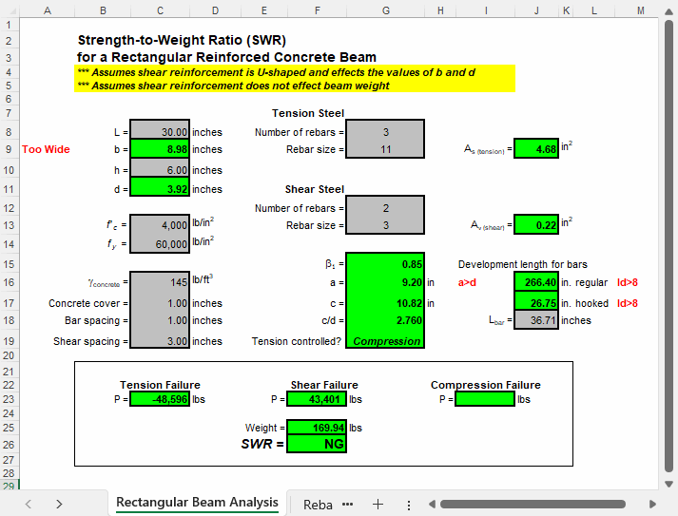Switch to the Rectangular Beam Analysis tab
Viewport: 678px width, 516px height.
click(197, 503)
